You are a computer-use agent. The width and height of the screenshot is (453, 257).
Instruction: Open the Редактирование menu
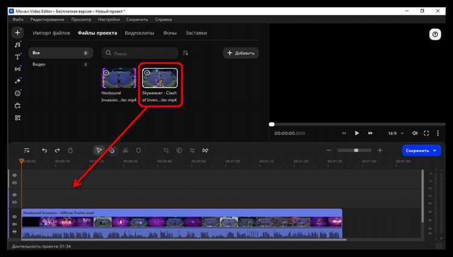point(45,19)
